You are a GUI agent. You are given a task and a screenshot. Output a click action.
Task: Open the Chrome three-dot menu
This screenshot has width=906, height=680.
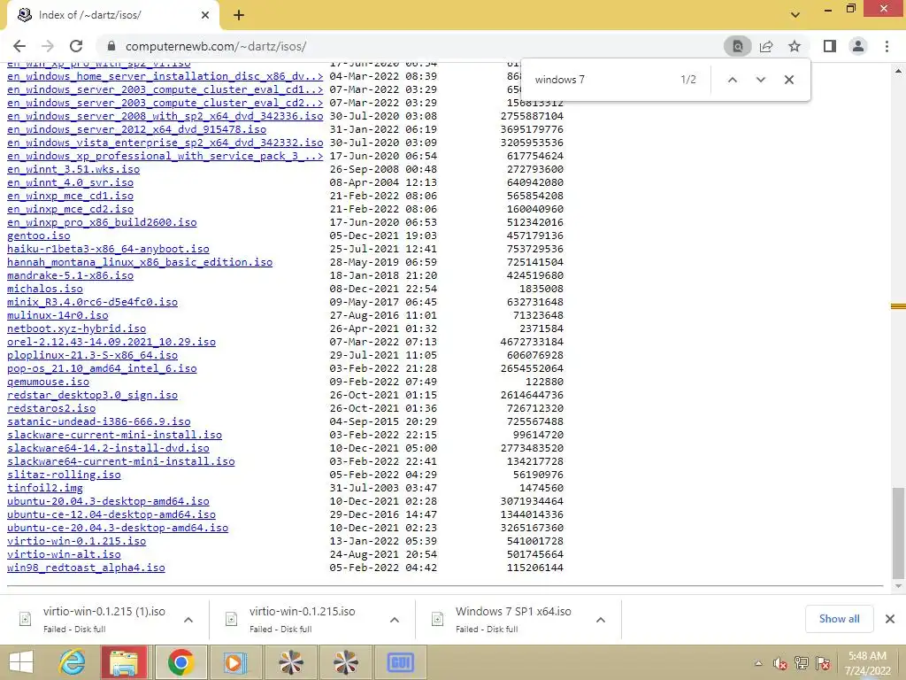pyautogui.click(x=887, y=46)
